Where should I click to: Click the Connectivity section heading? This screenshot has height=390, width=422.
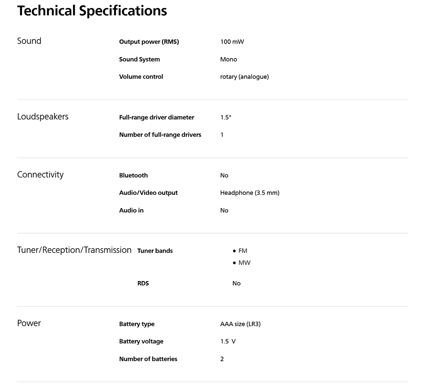click(40, 174)
